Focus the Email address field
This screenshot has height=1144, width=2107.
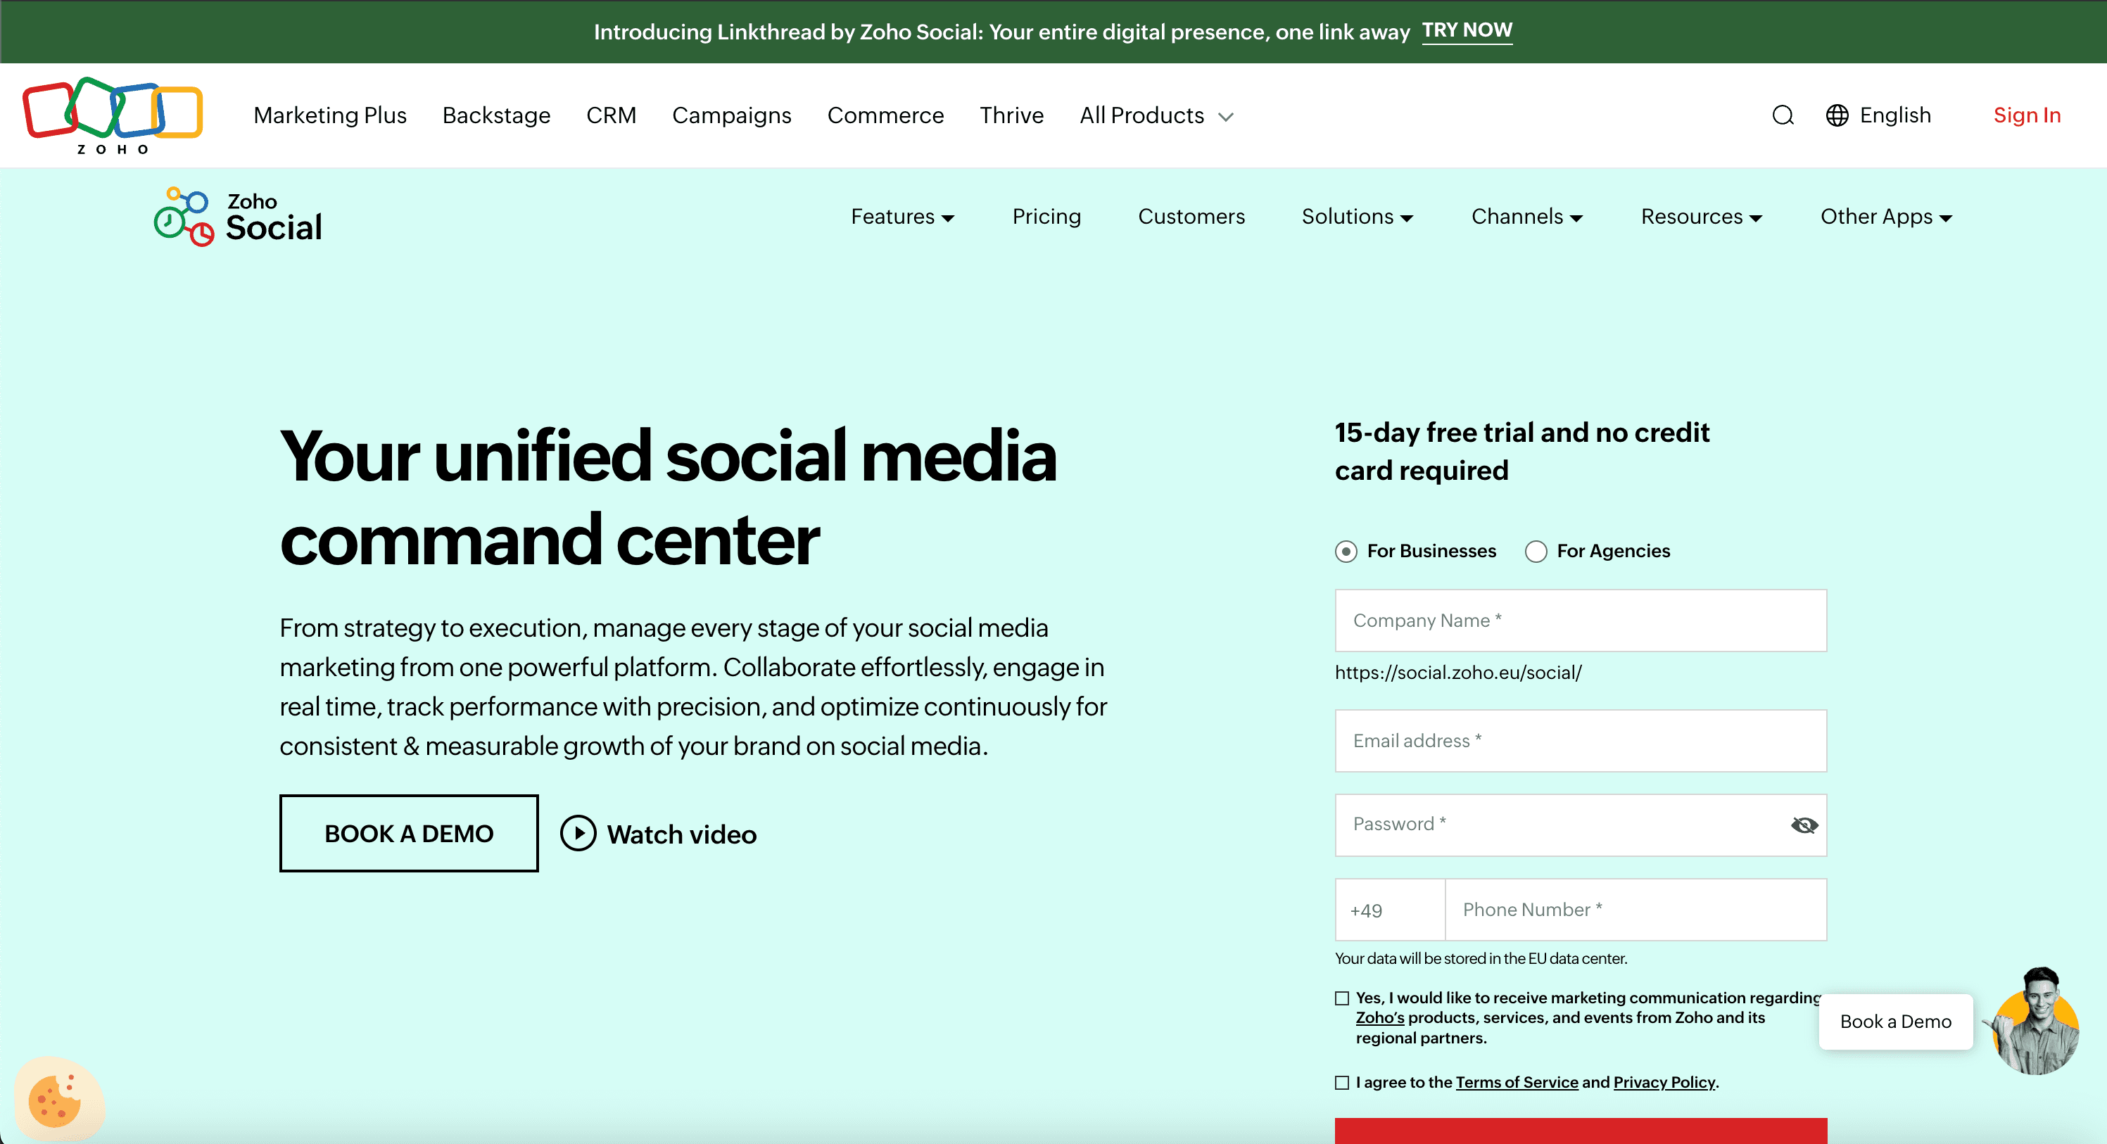1581,740
